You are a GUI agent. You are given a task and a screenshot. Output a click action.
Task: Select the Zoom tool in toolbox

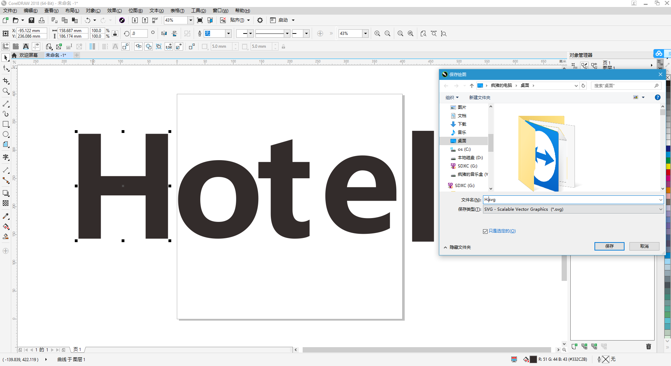(6, 91)
